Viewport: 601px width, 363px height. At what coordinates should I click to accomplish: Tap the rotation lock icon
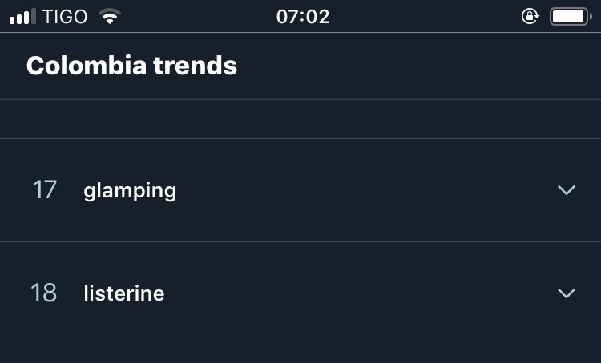pos(530,17)
